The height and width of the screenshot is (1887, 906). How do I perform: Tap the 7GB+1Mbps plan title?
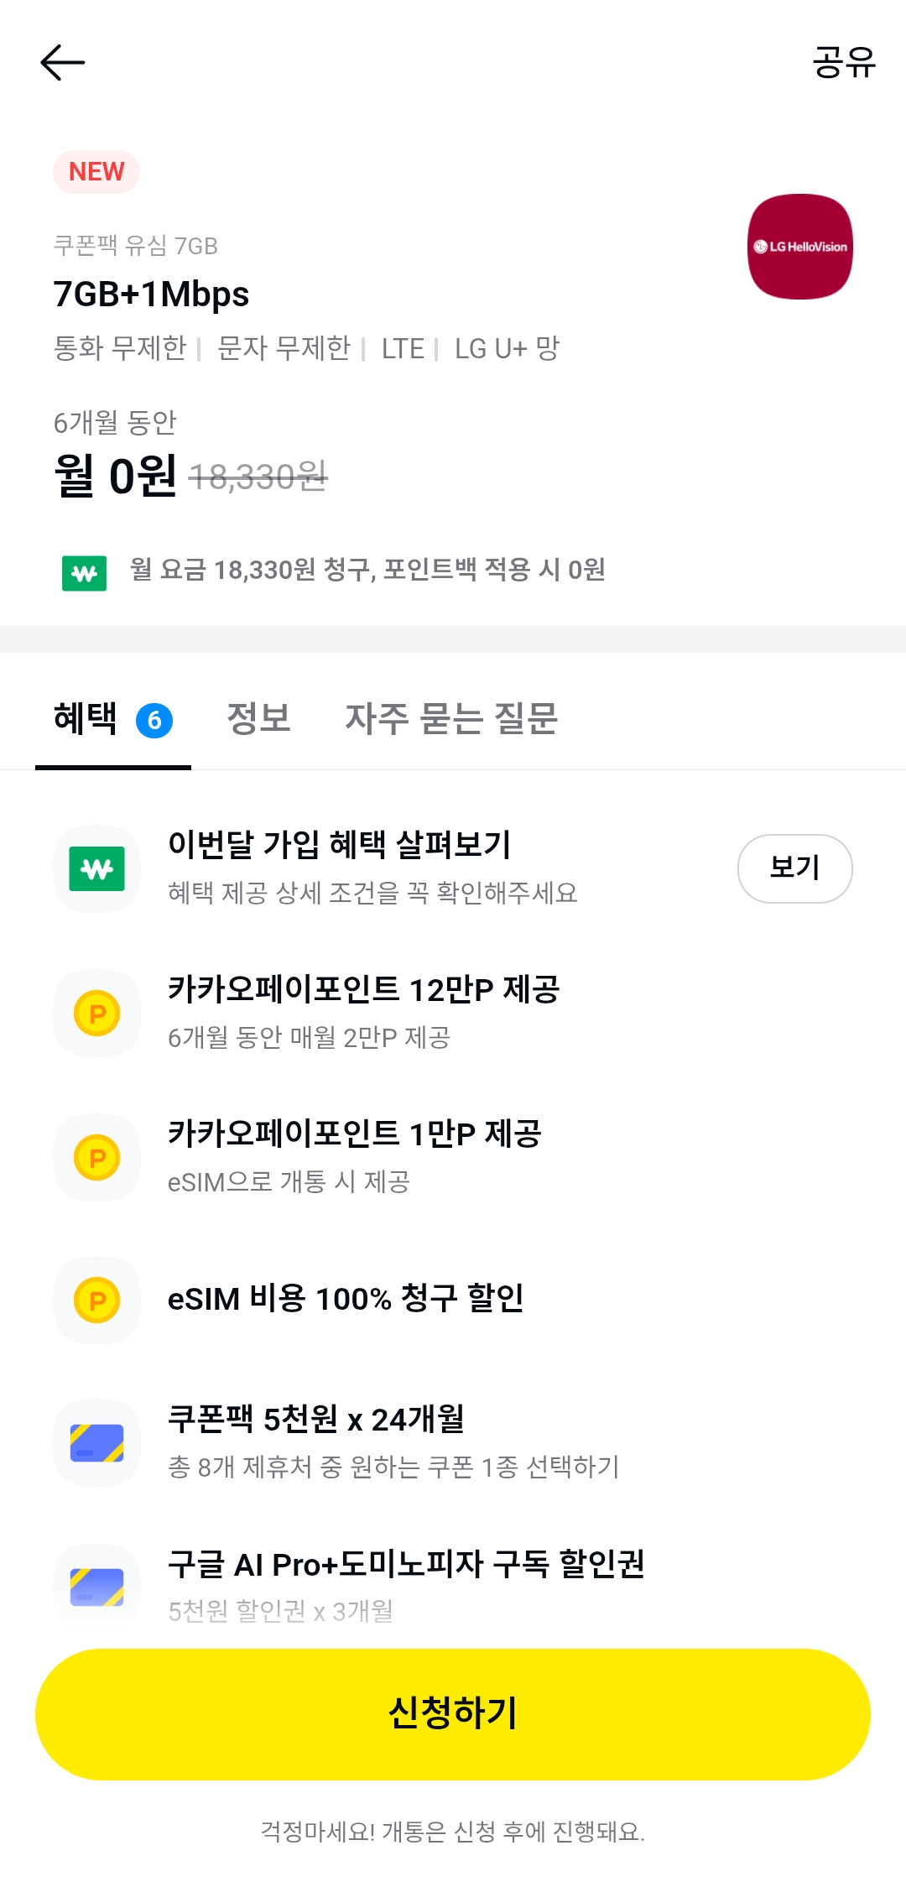coord(151,295)
